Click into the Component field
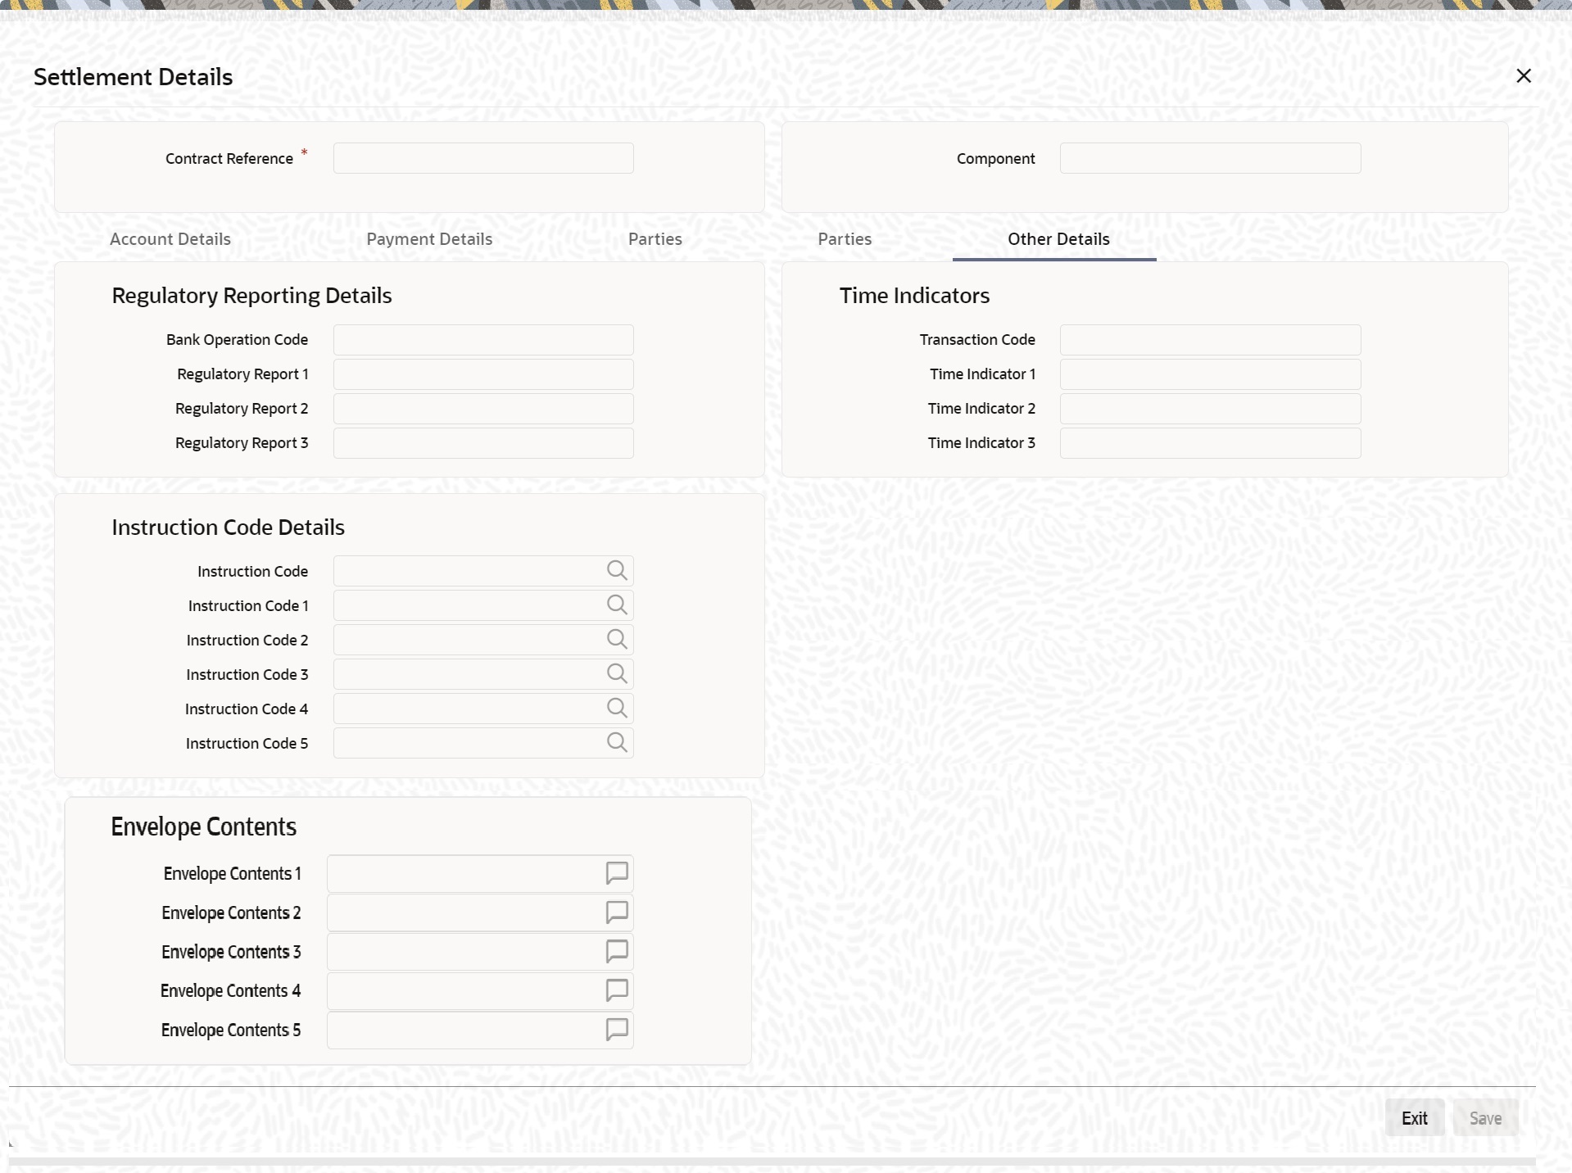 coord(1210,158)
